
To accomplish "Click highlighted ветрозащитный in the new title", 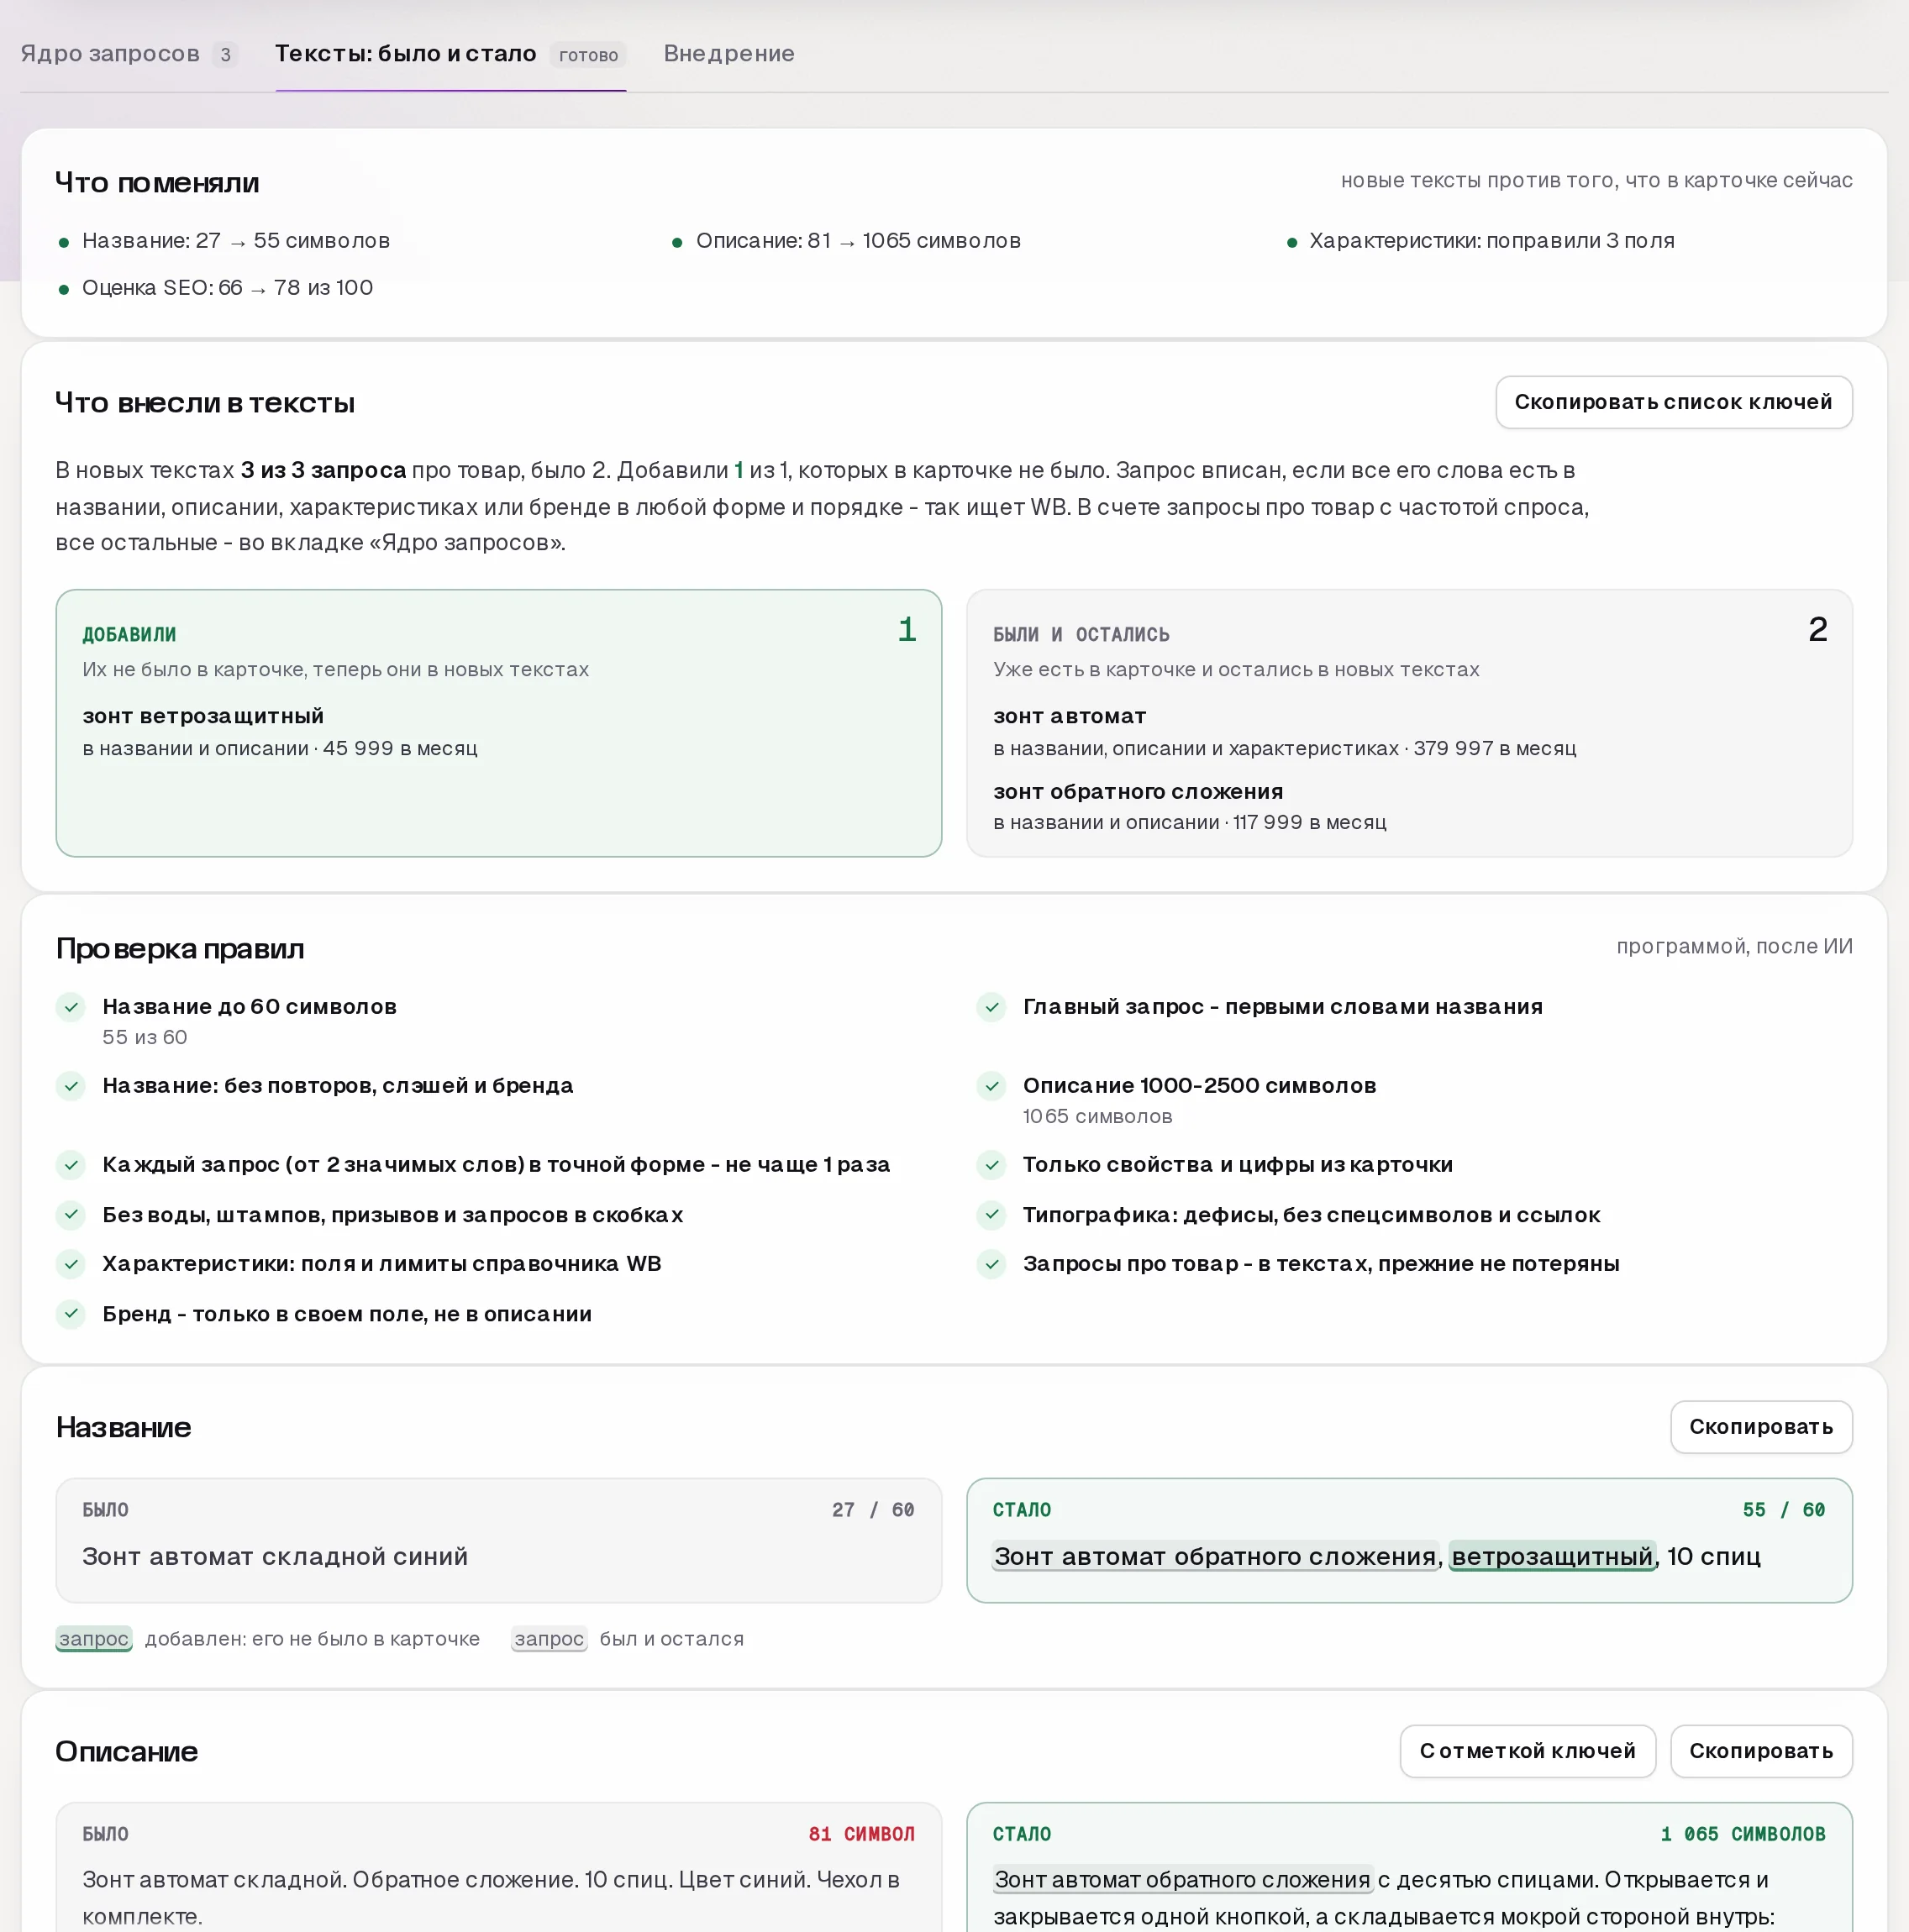I will [x=1552, y=1556].
